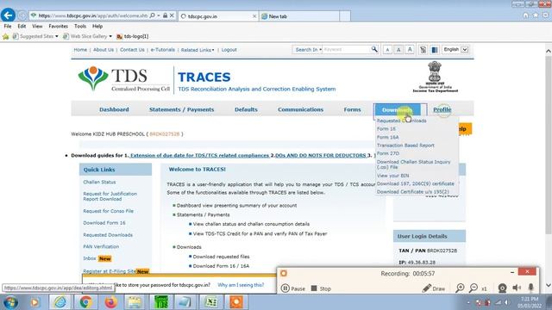Toggle the webcam icon in recorder
This screenshot has height=310, width=552.
[x=502, y=288]
